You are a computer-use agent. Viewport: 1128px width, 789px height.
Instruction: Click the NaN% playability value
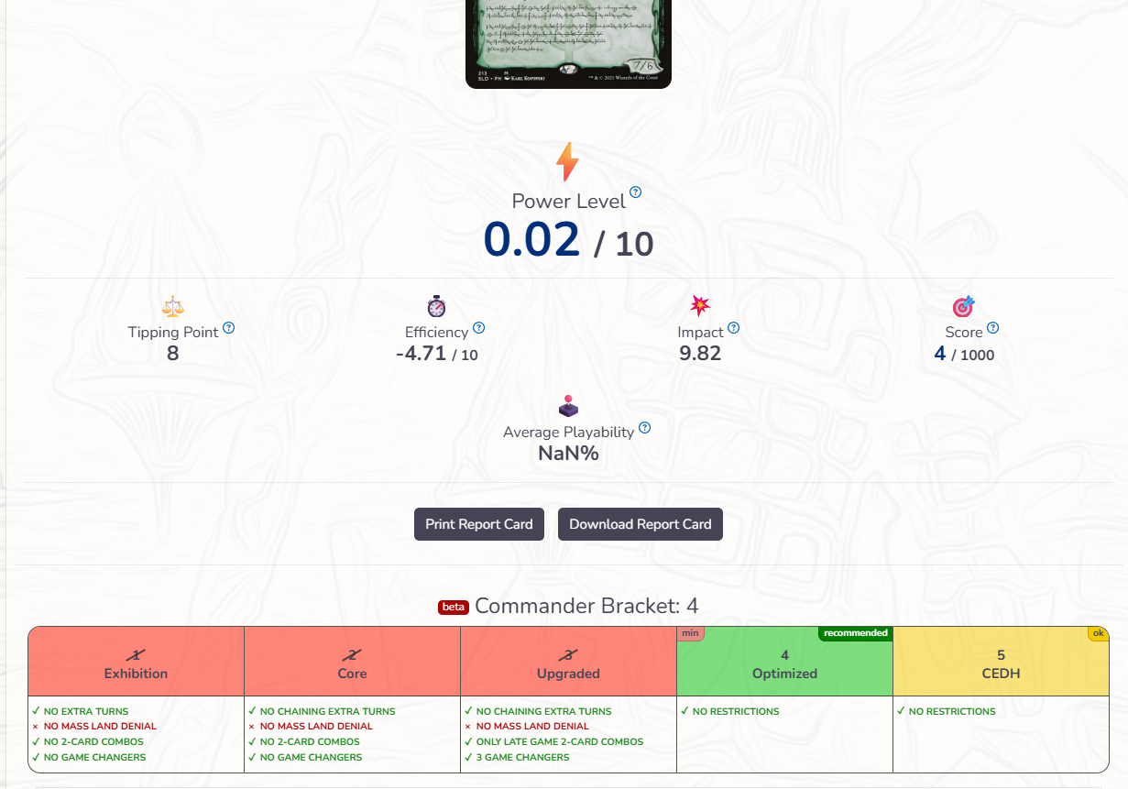(568, 453)
